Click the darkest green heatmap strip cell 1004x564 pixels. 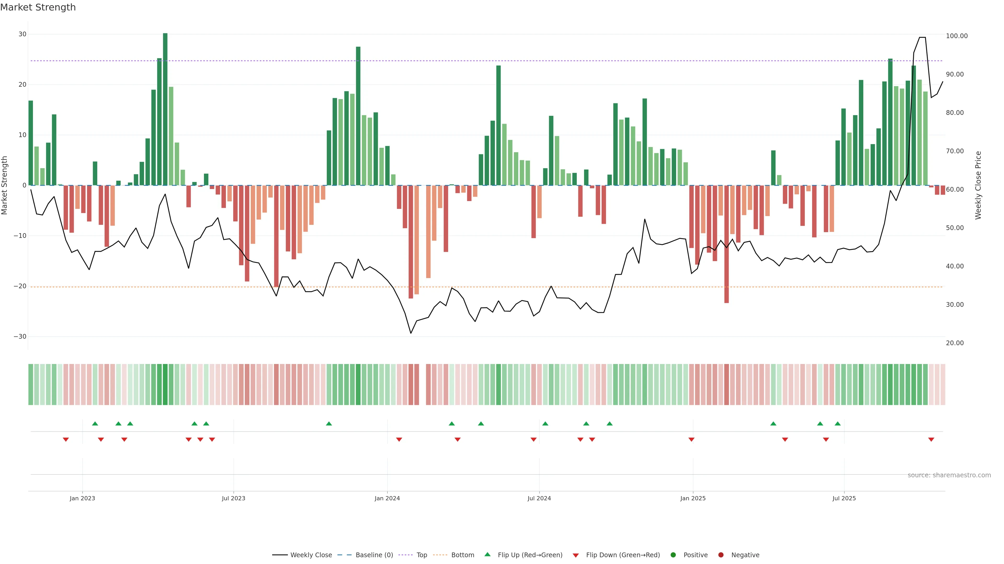165,384
